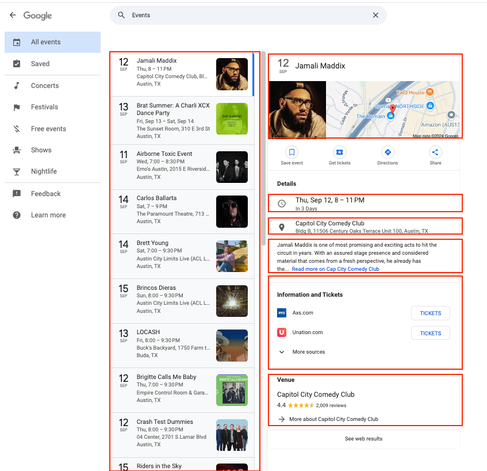Screen dimensions: 487x471
Task: Click TICKETS button for Unation.com
Action: pos(431,333)
